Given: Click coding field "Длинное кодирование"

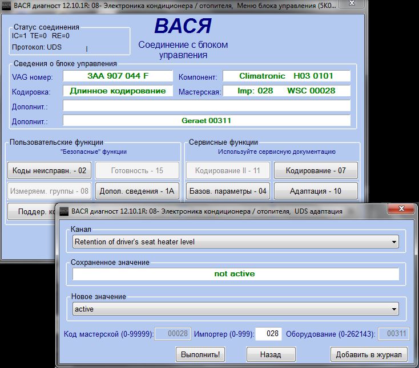Looking at the screenshot, I should [x=118, y=91].
